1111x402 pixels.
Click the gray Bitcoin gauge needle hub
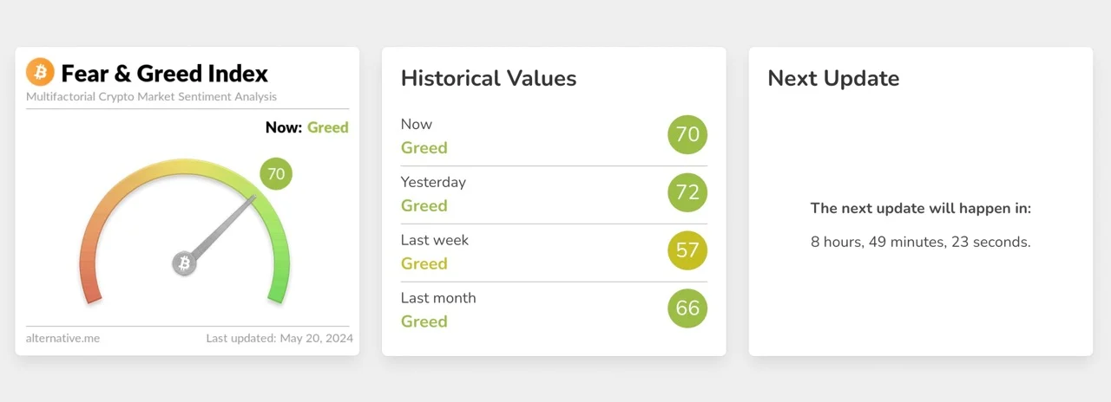tap(184, 263)
